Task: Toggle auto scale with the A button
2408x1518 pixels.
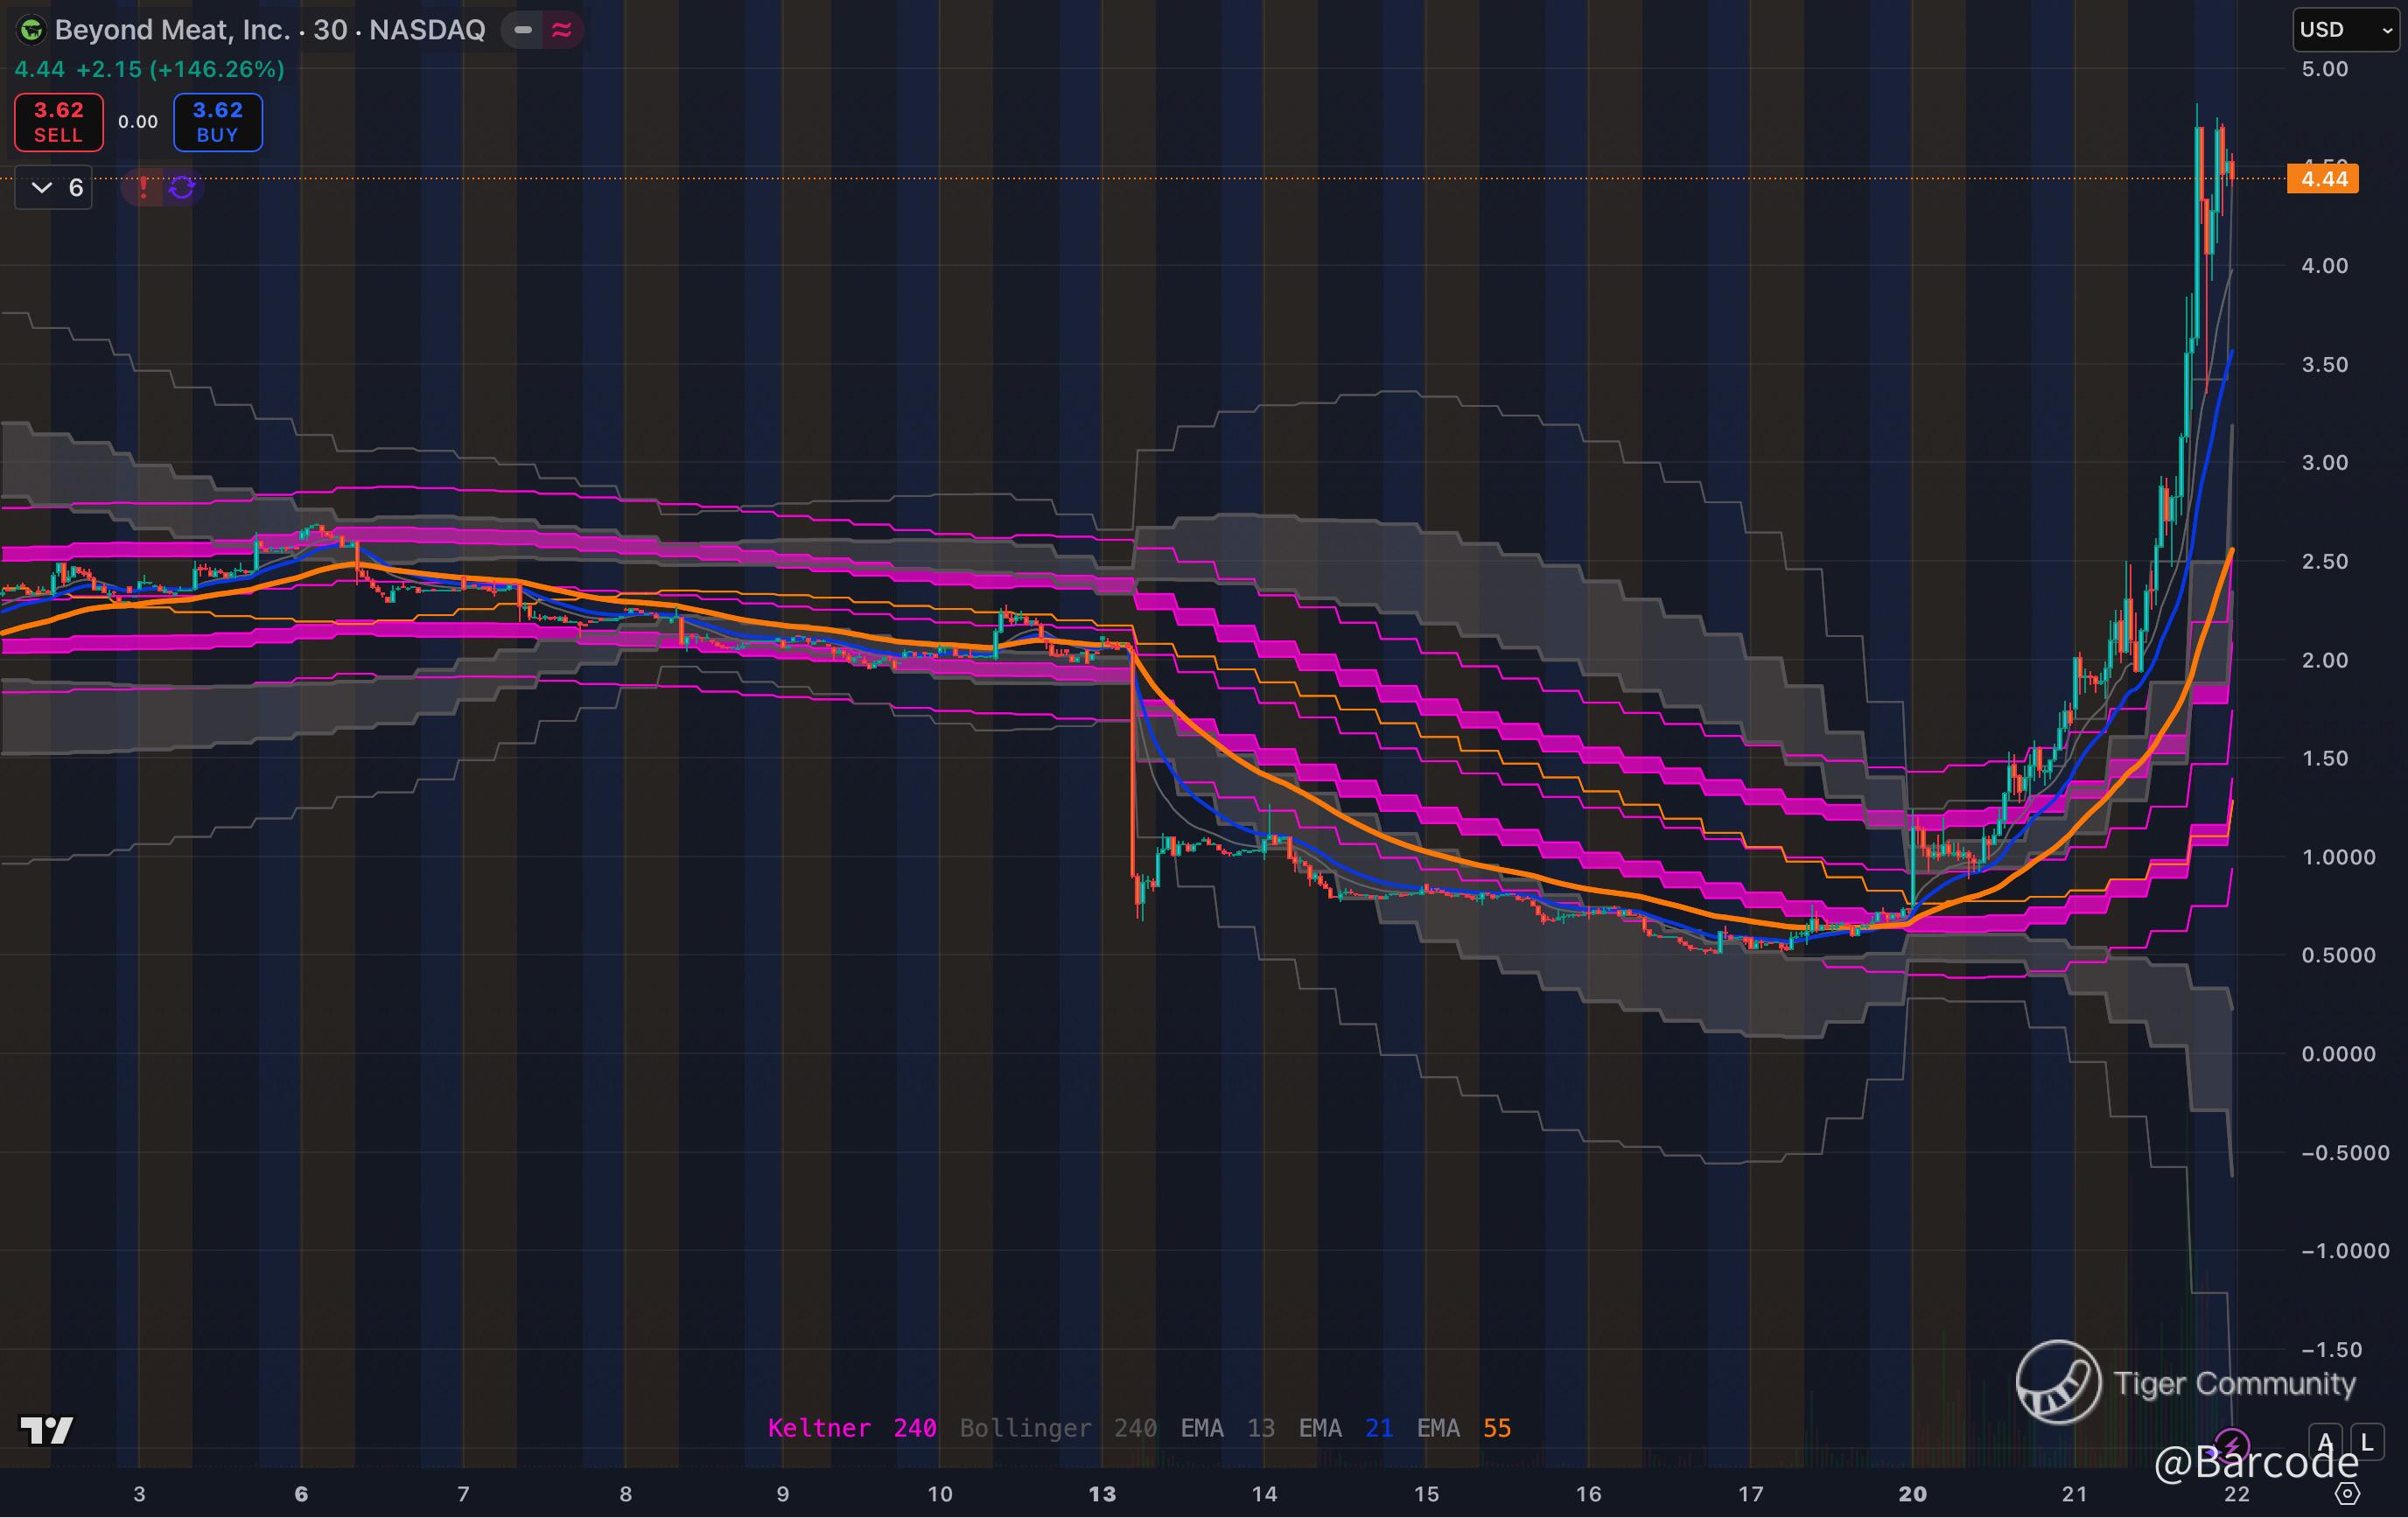Action: 2325,1442
